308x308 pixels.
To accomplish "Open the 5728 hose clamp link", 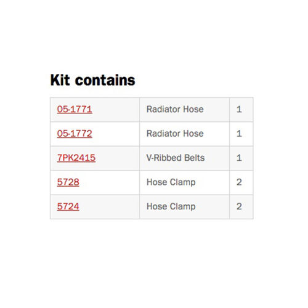I will coord(68,182).
